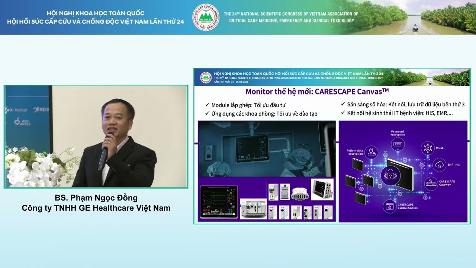Click the purple network diagram panel

[403, 171]
